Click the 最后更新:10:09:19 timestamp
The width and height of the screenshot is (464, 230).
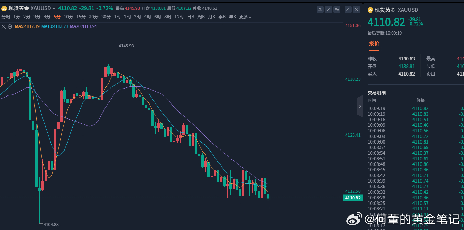coord(385,33)
